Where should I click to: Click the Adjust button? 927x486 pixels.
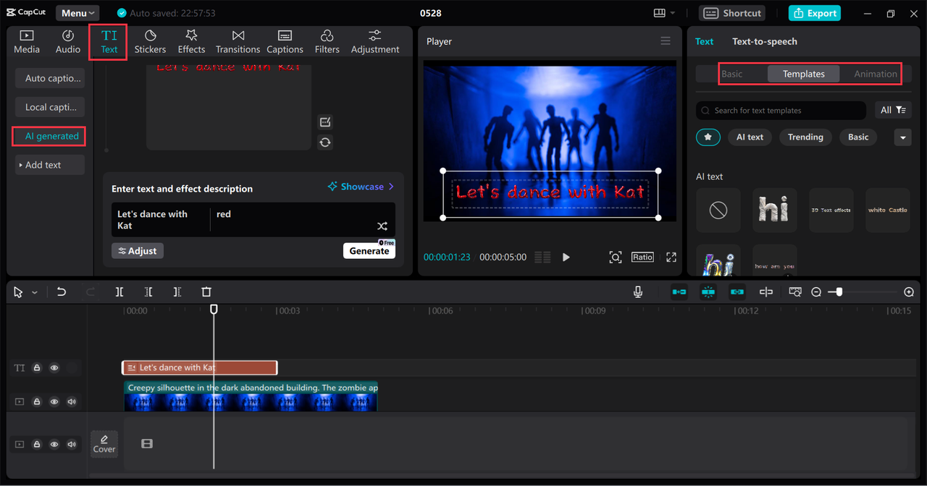tap(138, 251)
